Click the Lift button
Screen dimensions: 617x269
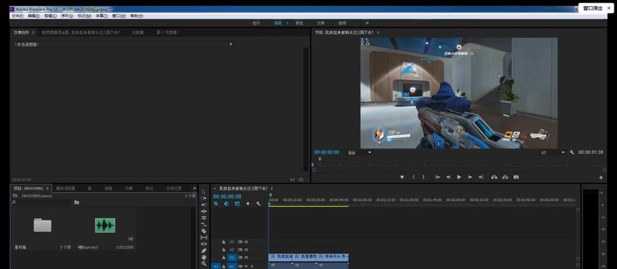(495, 177)
